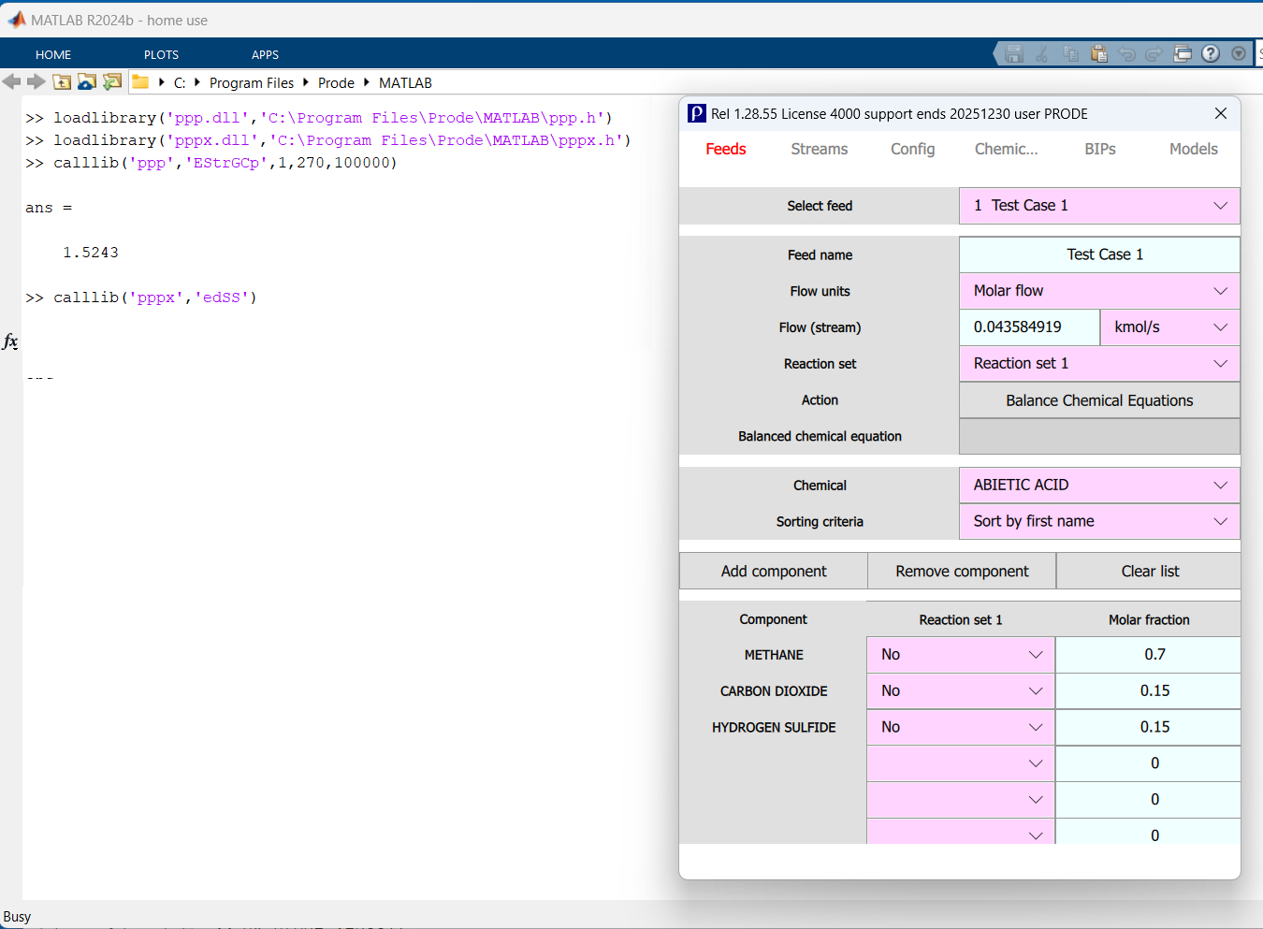
Task: Open HYDROGEN SULFIDE reaction set dropdown
Action: coord(961,727)
